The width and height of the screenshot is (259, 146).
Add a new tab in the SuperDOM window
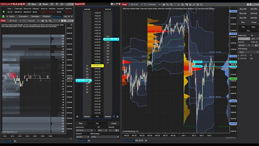(89, 141)
